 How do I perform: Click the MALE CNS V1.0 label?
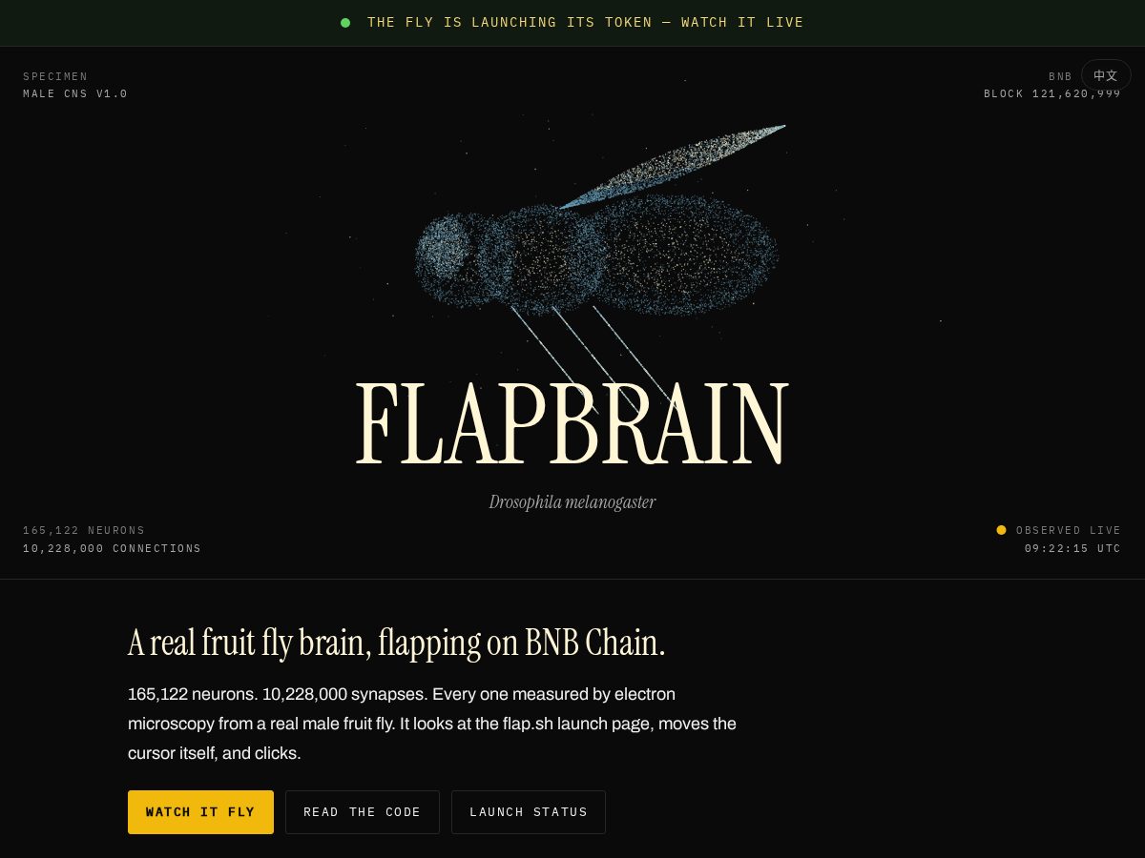click(x=75, y=94)
